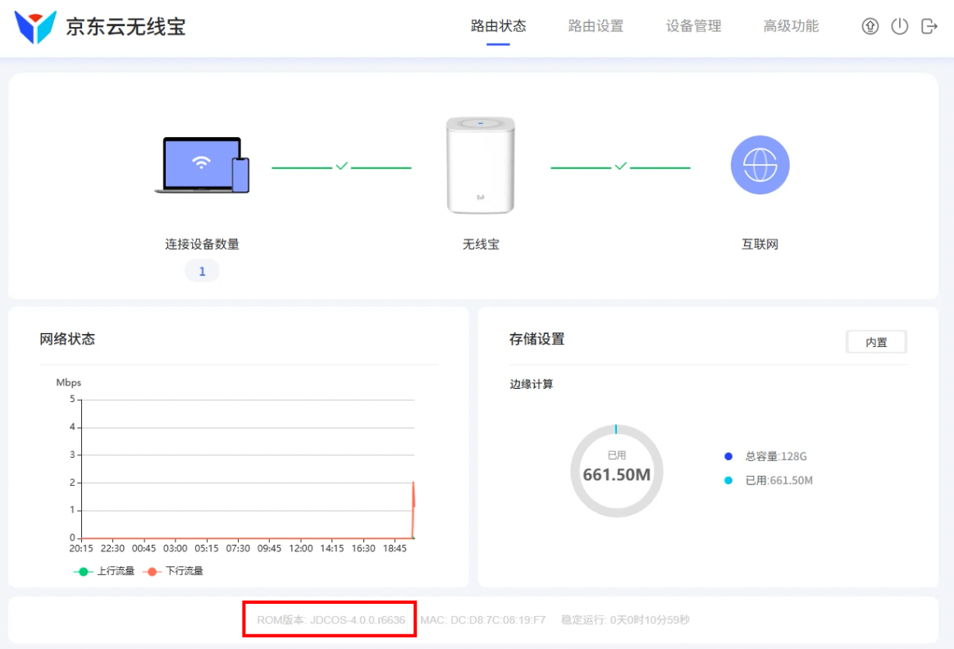The image size is (954, 649).
Task: Toggle the 上行流量 legend series
Action: pyautogui.click(x=104, y=571)
